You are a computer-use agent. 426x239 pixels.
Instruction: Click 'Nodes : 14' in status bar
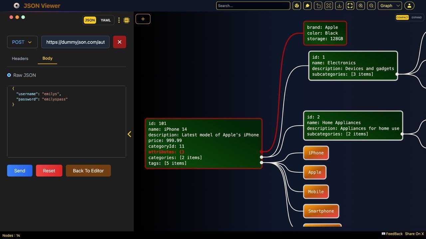click(11, 235)
